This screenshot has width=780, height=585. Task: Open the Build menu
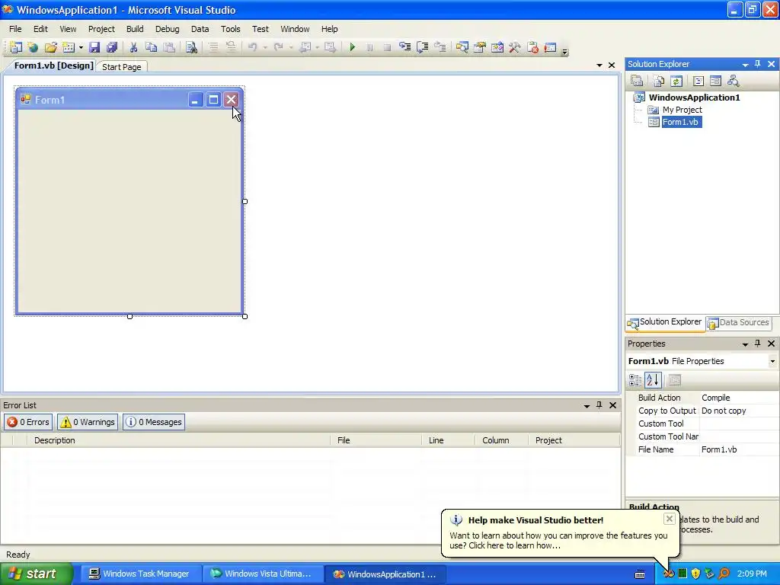tap(135, 29)
